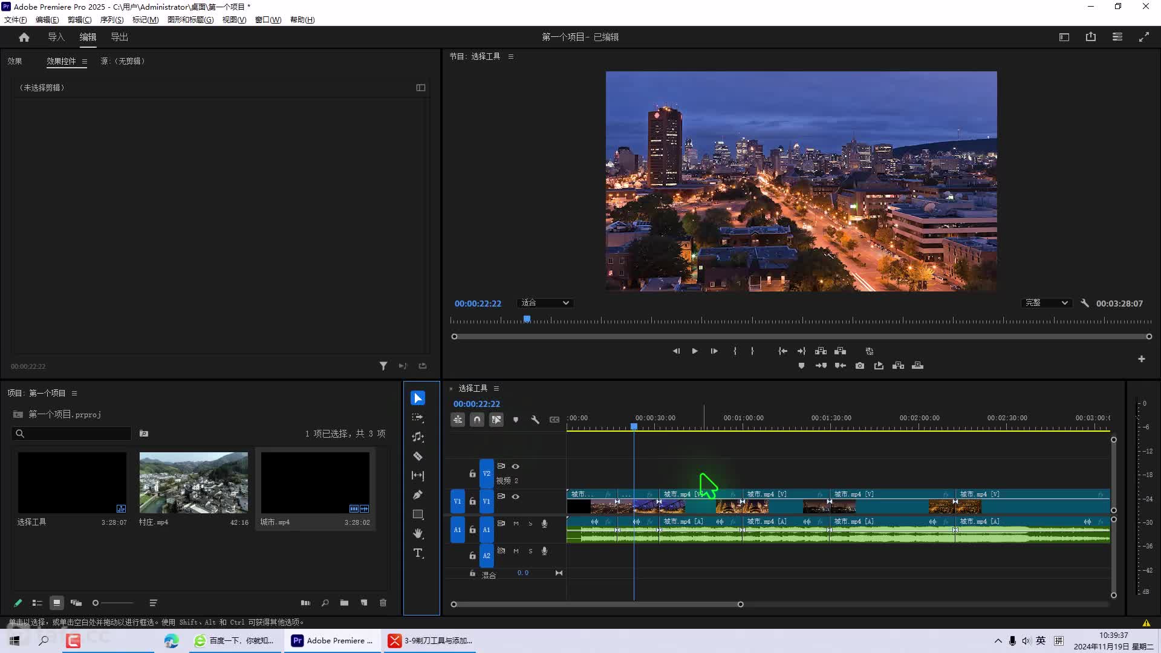Step forward one frame in Program monitor
This screenshot has height=653, width=1161.
pos(714,351)
